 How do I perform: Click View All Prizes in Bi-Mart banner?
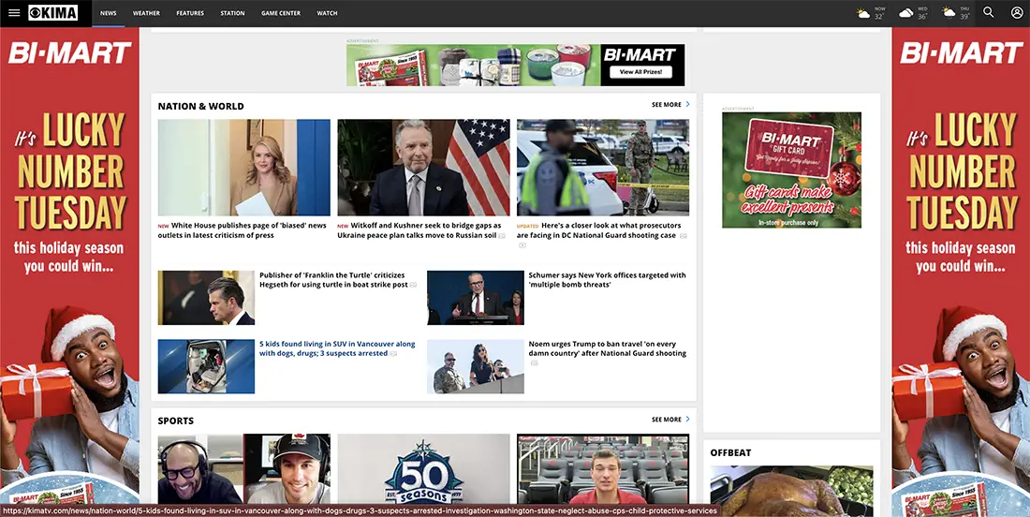coord(640,71)
